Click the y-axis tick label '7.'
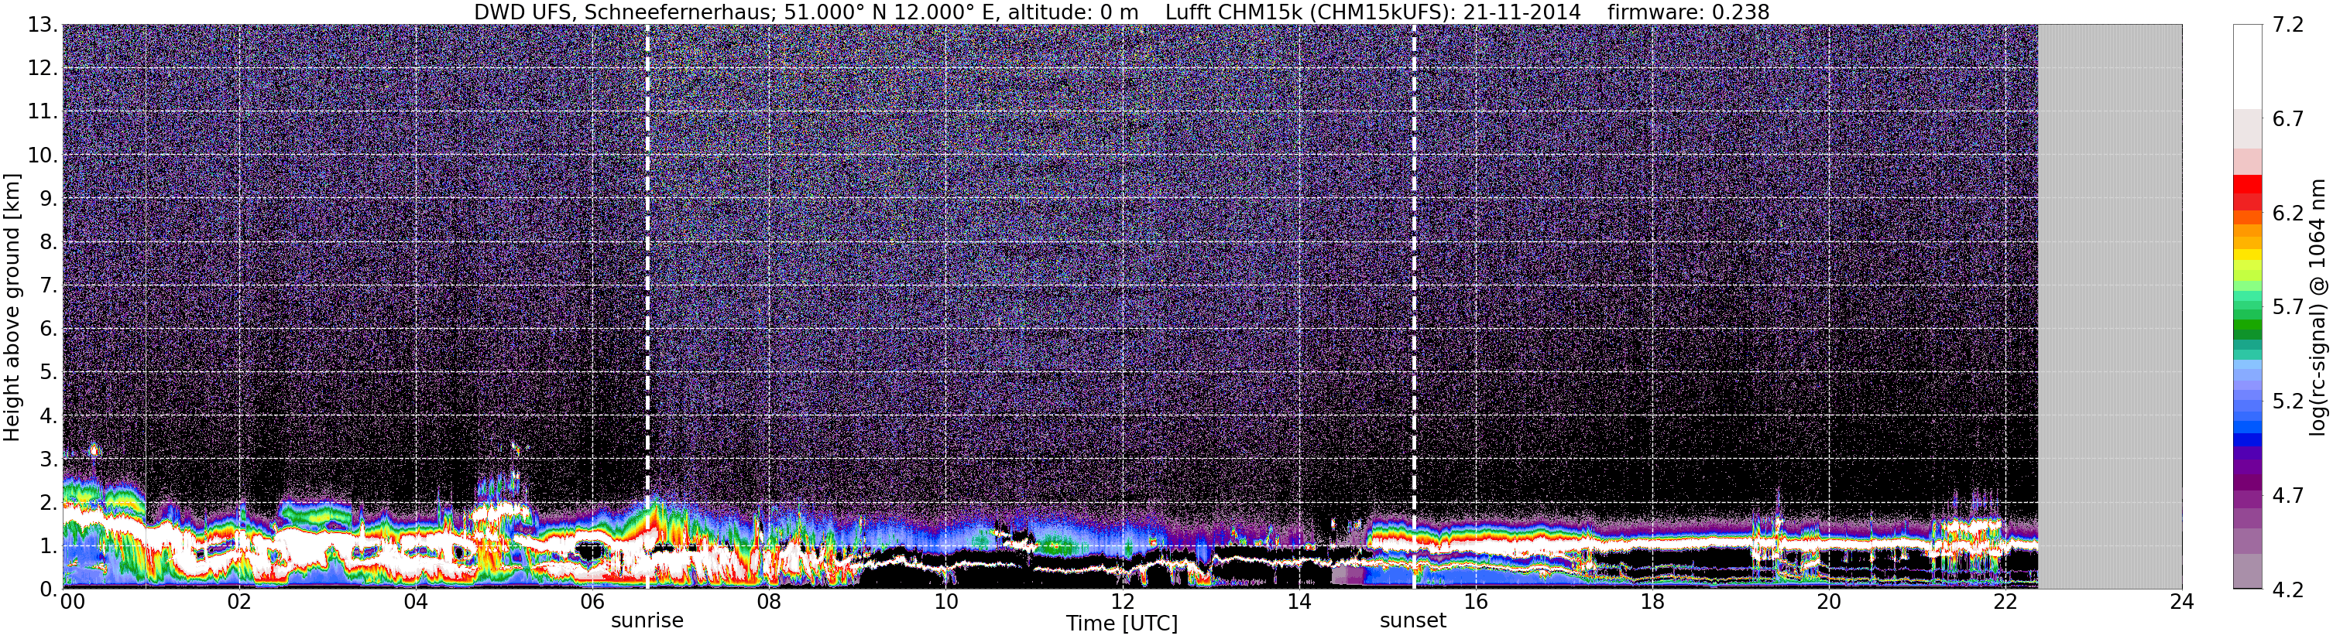 coord(49,285)
